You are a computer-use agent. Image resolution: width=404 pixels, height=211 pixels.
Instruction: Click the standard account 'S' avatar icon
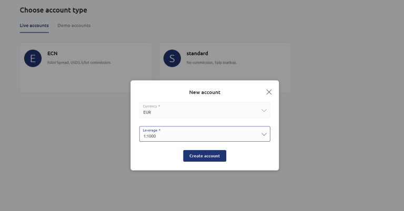172,58
